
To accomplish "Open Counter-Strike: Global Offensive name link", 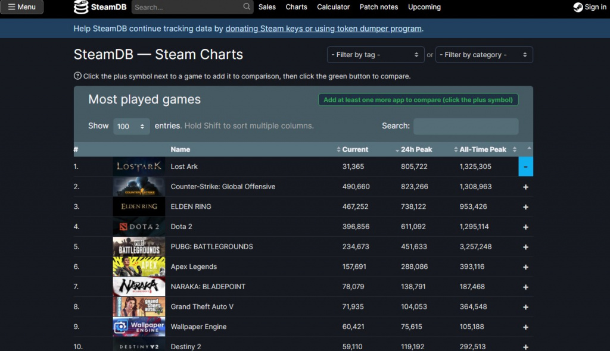I will [x=223, y=187].
